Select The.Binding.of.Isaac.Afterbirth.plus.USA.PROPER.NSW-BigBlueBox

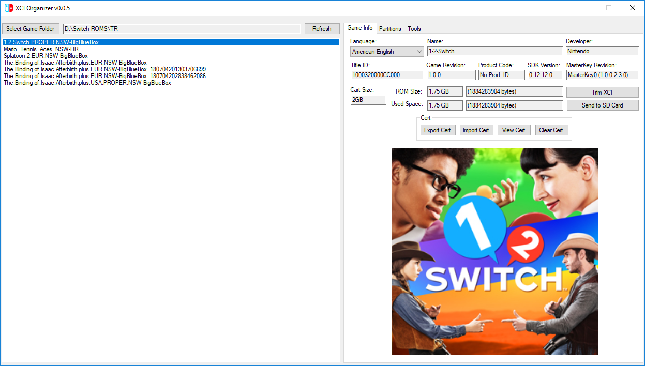171,83
